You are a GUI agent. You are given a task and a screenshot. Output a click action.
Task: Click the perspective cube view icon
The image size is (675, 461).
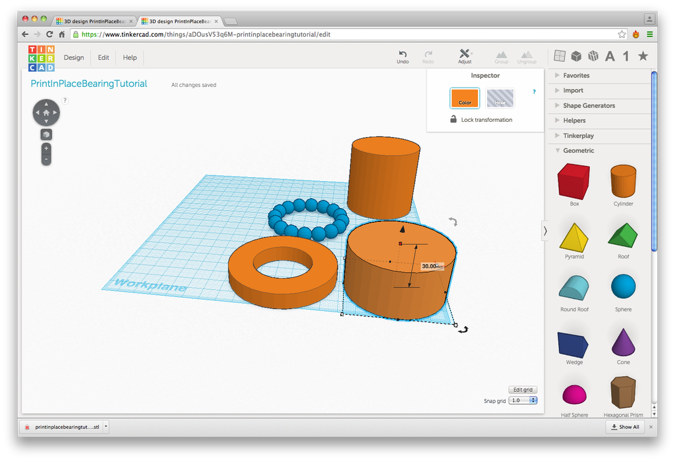(x=46, y=134)
